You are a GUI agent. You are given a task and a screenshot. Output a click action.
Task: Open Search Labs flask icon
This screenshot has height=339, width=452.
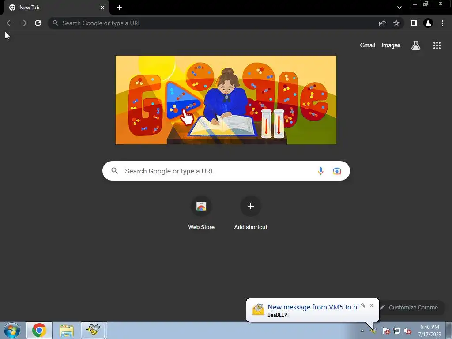click(416, 45)
